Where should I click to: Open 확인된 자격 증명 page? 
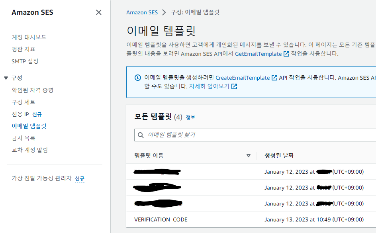click(x=32, y=90)
